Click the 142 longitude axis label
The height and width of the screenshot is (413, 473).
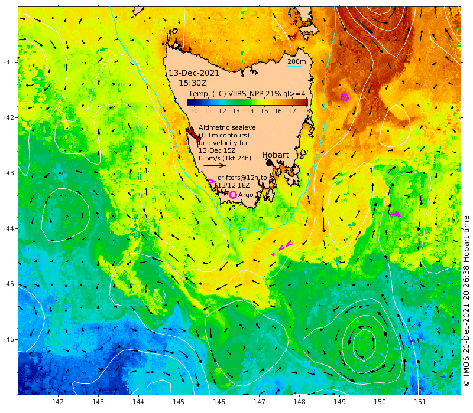click(58, 402)
